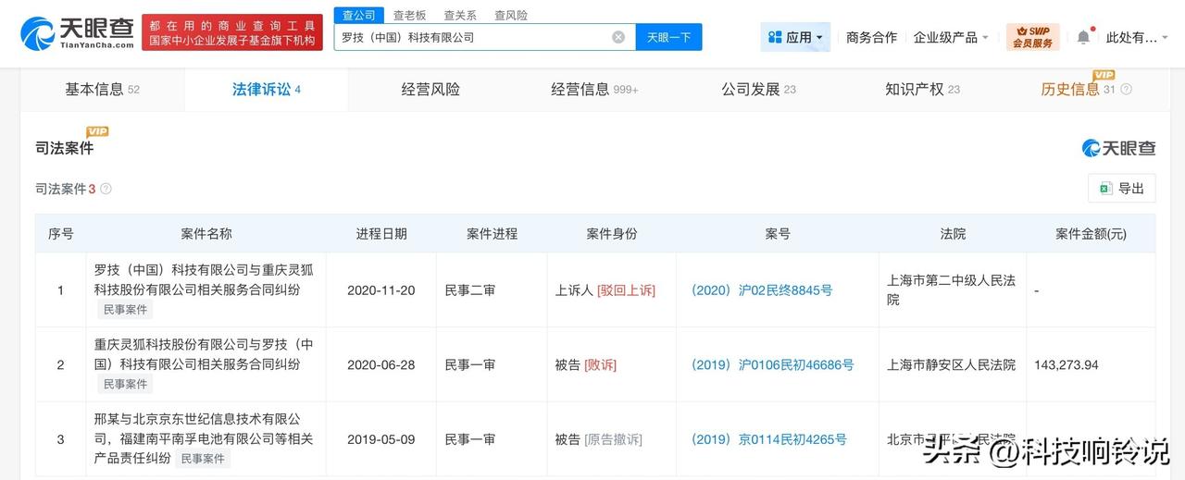Expand the 企业级产品 dropdown
The height and width of the screenshot is (480, 1185).
tap(951, 37)
